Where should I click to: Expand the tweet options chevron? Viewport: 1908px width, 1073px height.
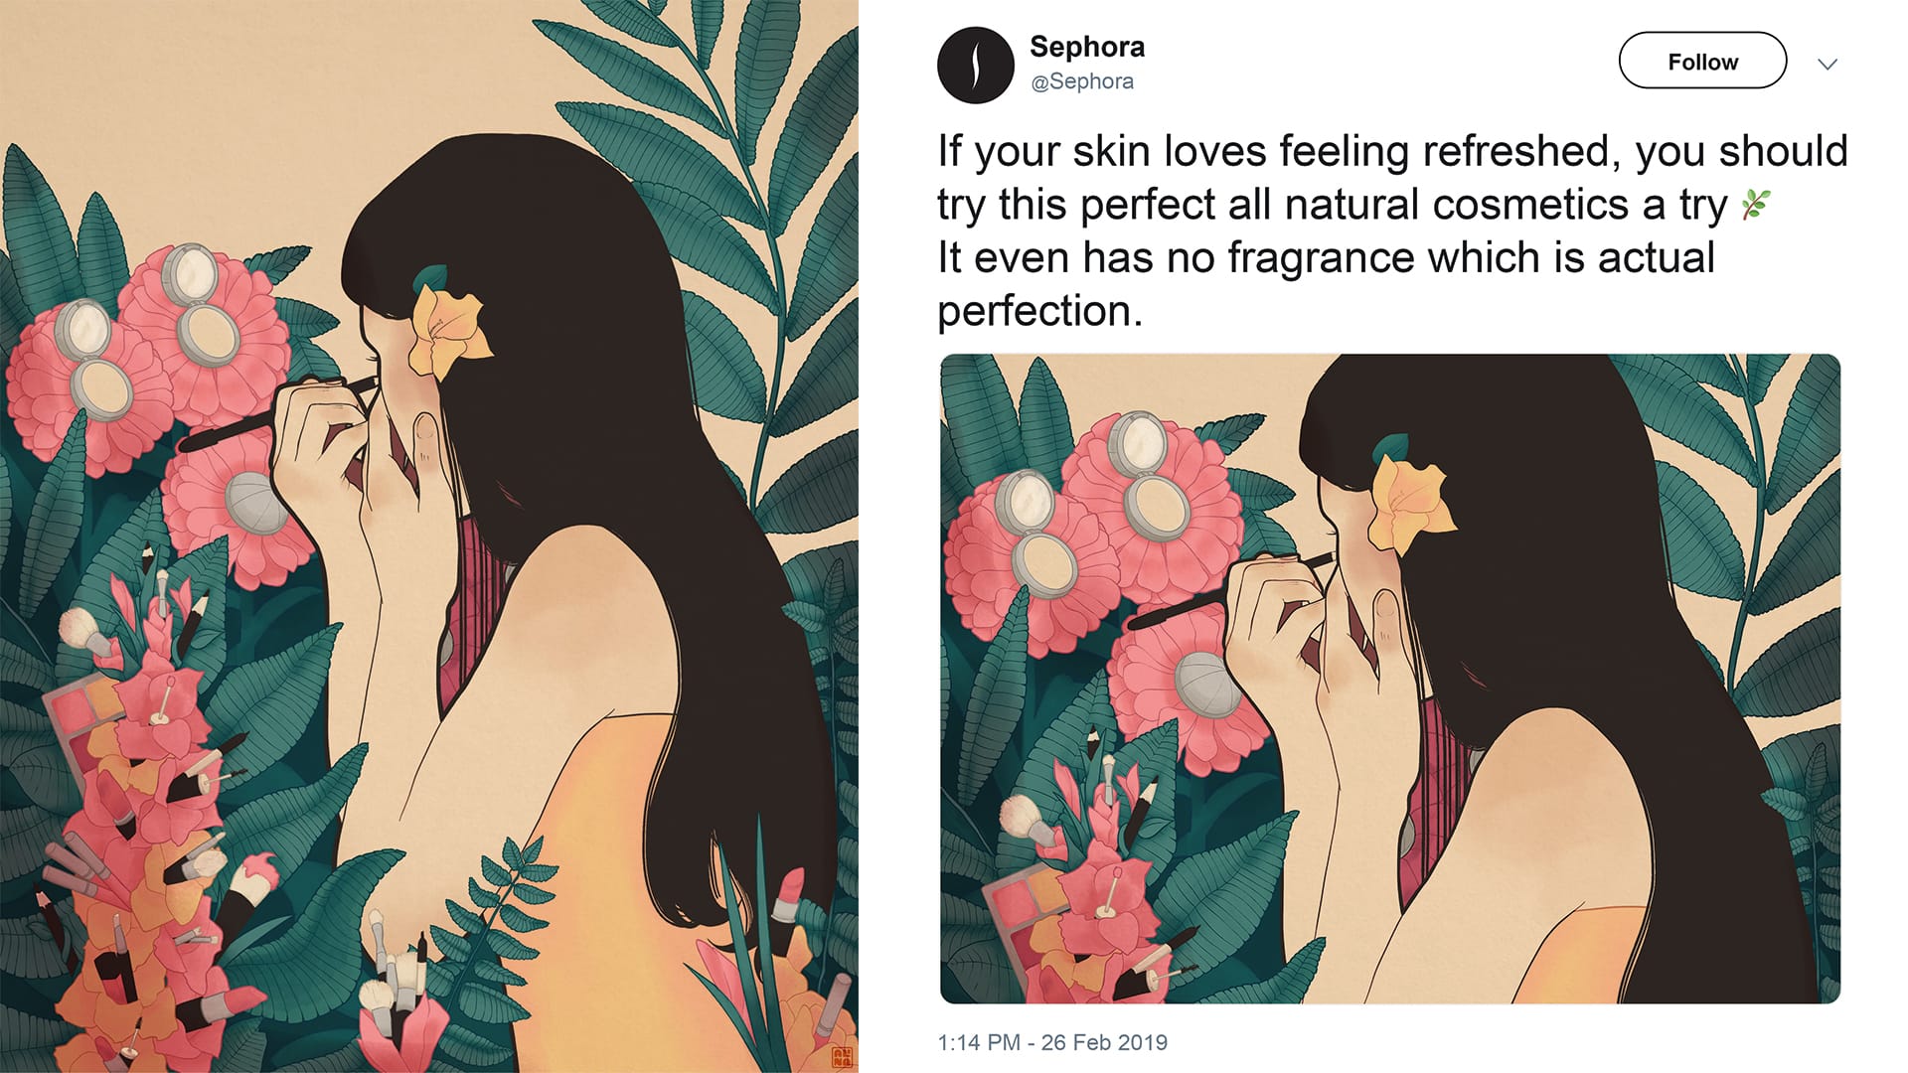coord(1827,65)
